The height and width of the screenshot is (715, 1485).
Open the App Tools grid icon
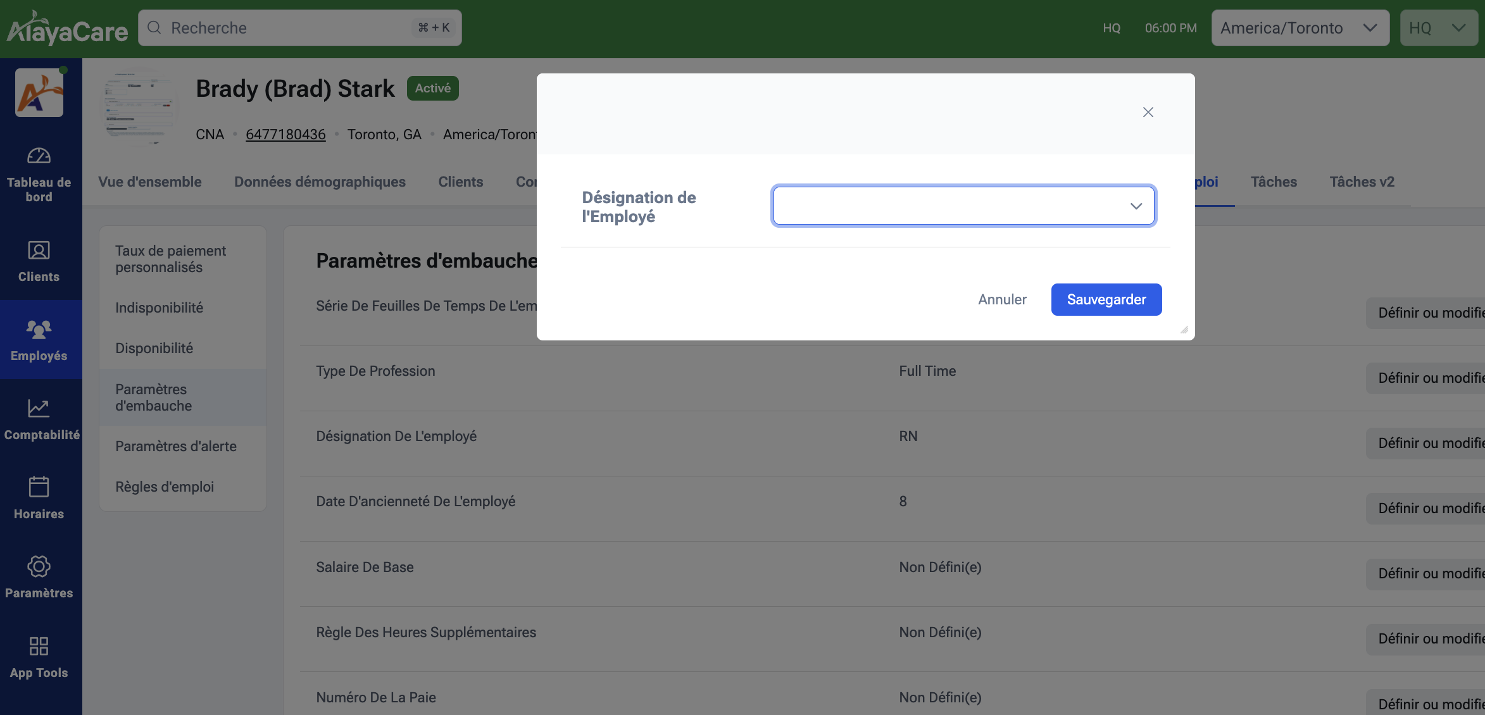pos(39,646)
